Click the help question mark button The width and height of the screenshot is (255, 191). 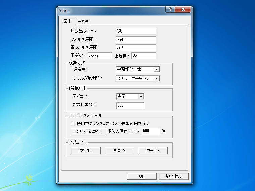coord(170,9)
